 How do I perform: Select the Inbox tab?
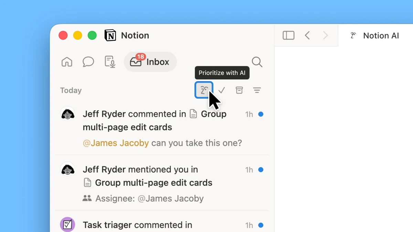tap(150, 62)
